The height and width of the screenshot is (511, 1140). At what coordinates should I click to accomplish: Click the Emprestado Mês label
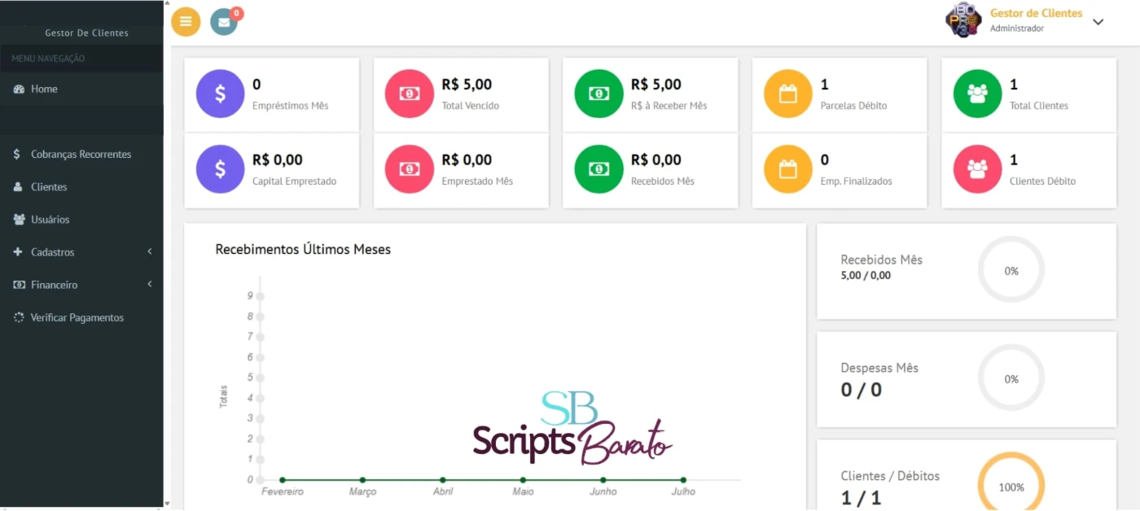[477, 181]
